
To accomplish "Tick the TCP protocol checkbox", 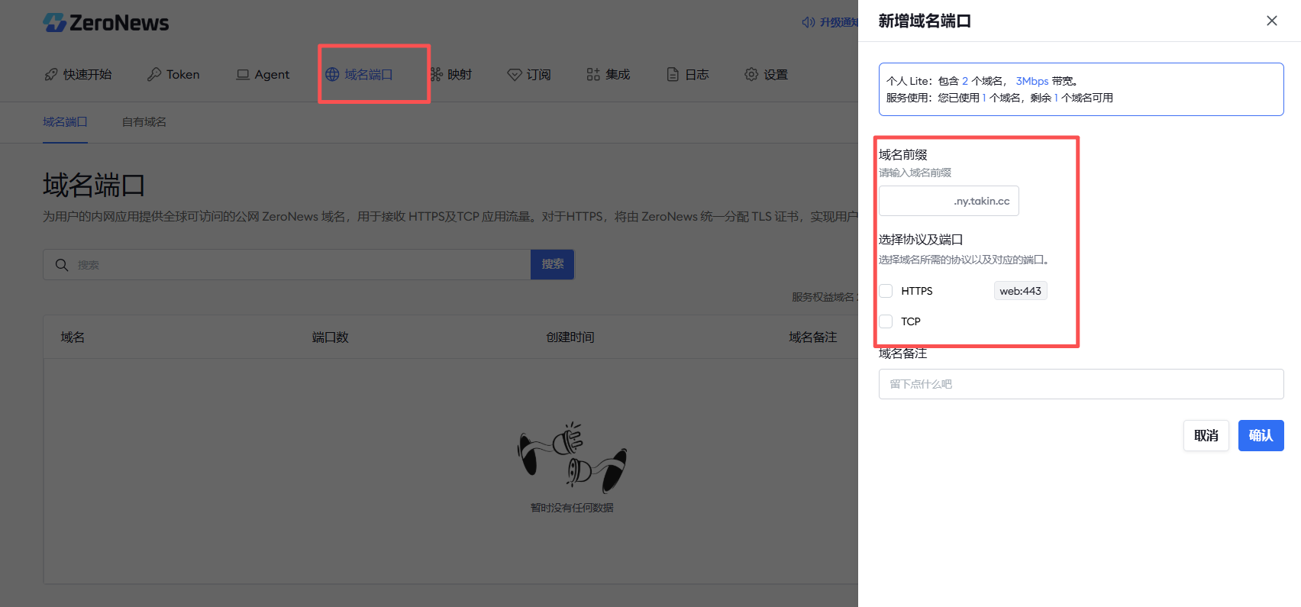I will (886, 321).
